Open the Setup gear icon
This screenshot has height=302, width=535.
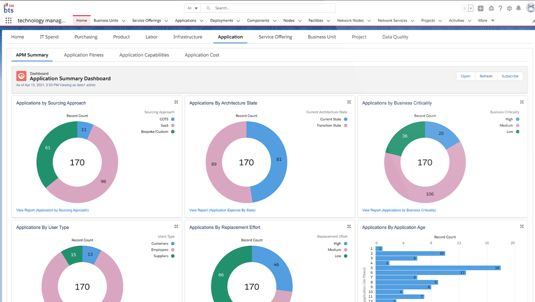click(x=509, y=9)
